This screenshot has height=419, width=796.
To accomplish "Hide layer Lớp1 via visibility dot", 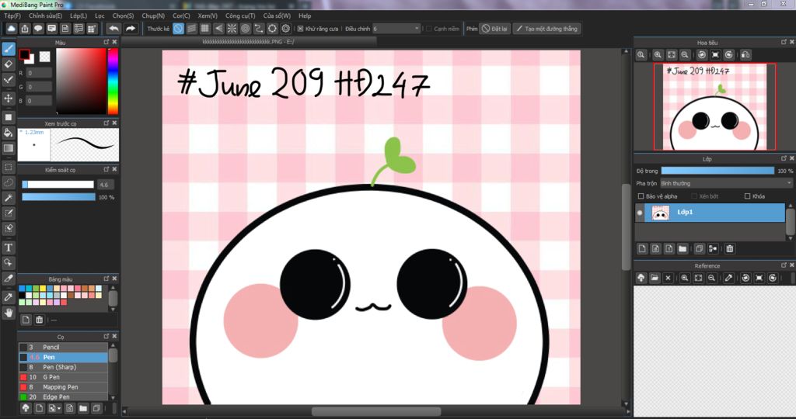I will [640, 213].
